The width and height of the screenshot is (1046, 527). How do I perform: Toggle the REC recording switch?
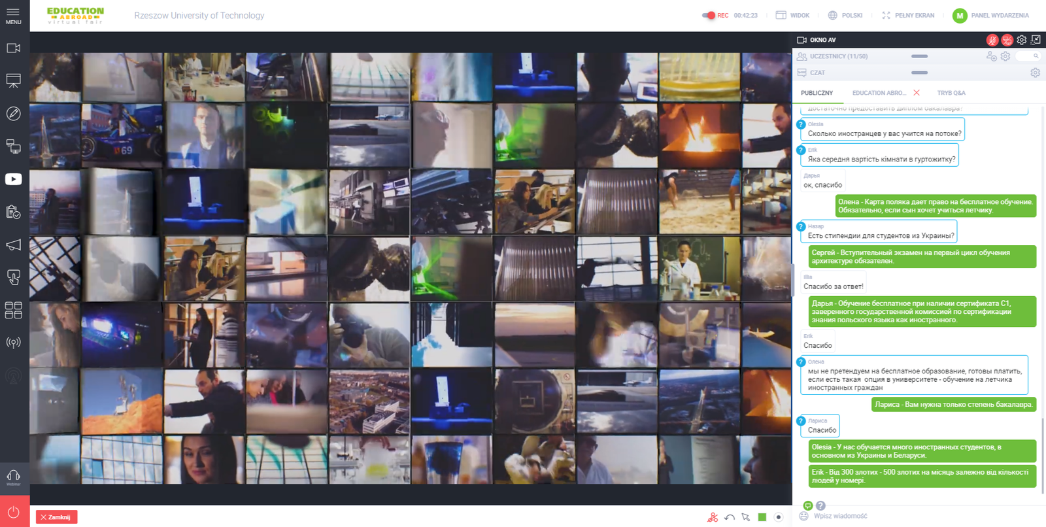click(x=709, y=15)
